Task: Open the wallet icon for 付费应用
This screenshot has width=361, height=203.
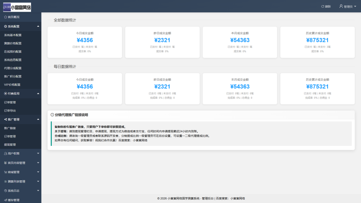Action: (x=5, y=93)
